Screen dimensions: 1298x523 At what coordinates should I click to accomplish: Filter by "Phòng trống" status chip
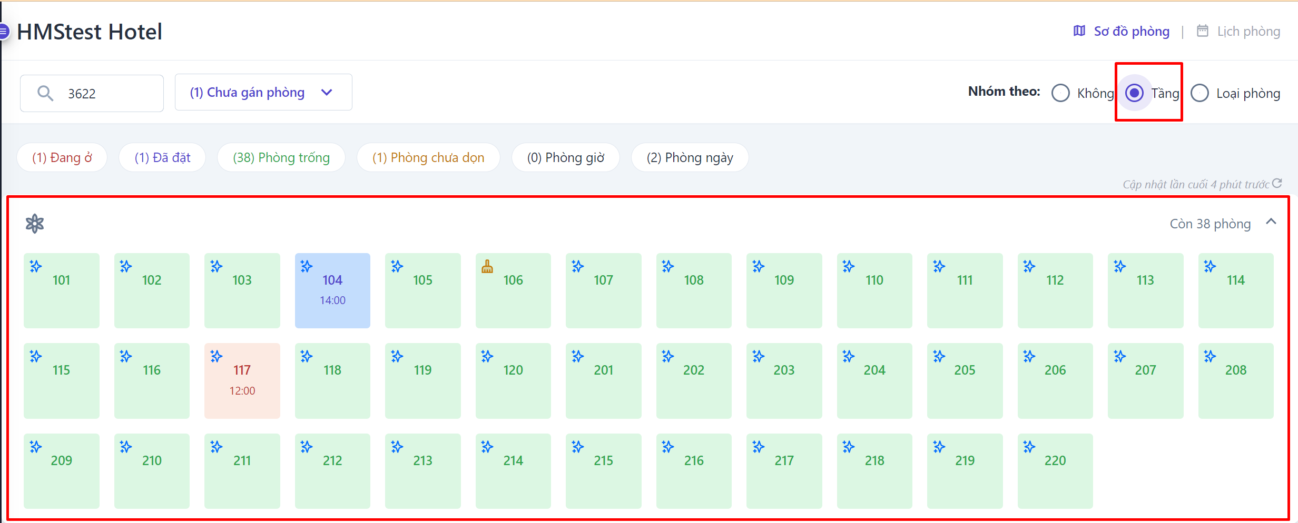pyautogui.click(x=281, y=157)
